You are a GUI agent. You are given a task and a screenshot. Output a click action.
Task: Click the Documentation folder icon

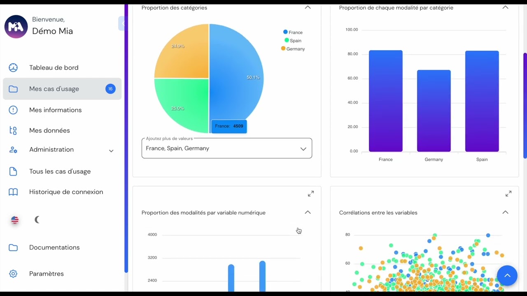[x=13, y=247]
